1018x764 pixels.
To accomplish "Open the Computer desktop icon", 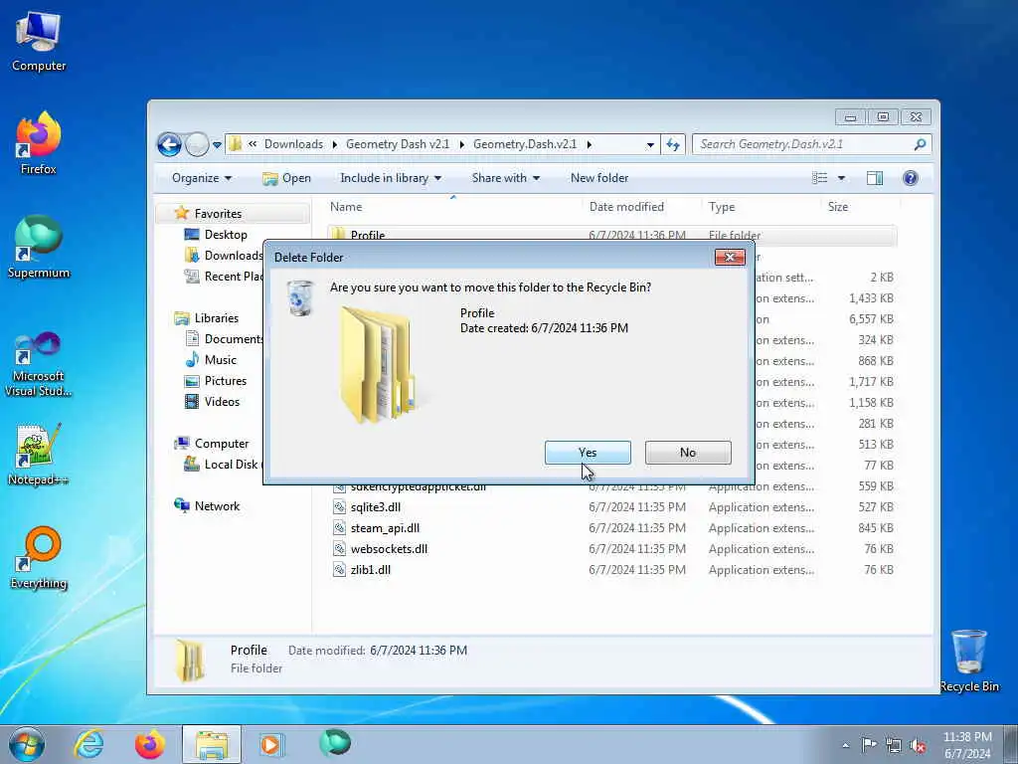I will coord(39,40).
